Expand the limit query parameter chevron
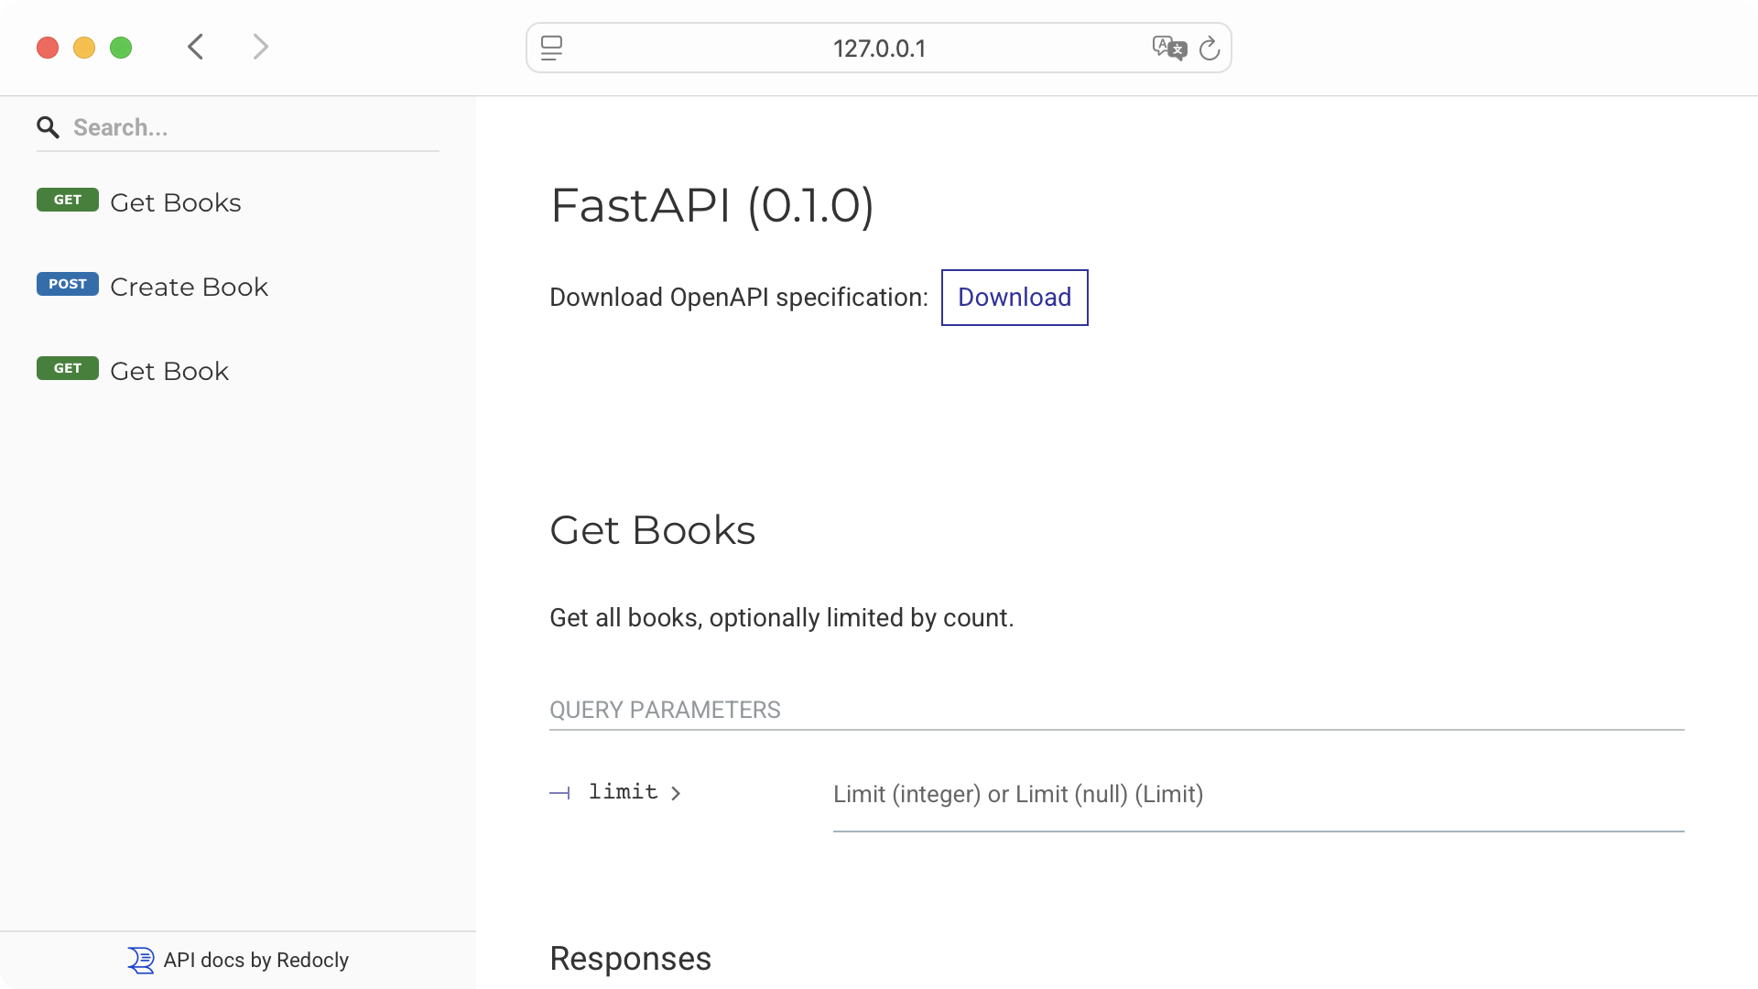 coord(675,793)
